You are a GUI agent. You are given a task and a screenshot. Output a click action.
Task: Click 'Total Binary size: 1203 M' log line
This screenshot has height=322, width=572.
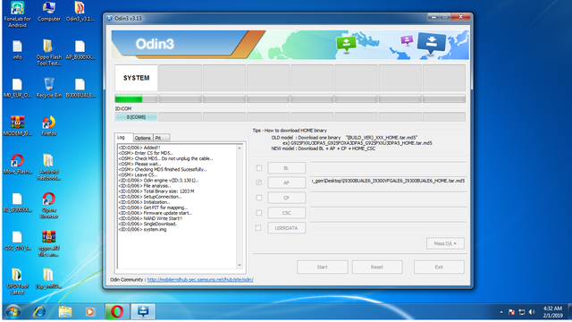tap(156, 191)
